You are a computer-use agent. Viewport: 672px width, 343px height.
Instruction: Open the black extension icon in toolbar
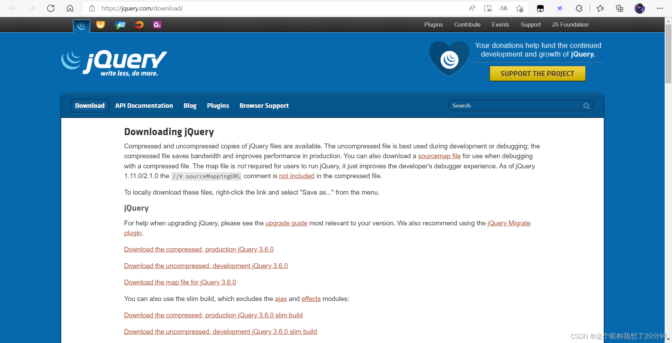point(540,8)
